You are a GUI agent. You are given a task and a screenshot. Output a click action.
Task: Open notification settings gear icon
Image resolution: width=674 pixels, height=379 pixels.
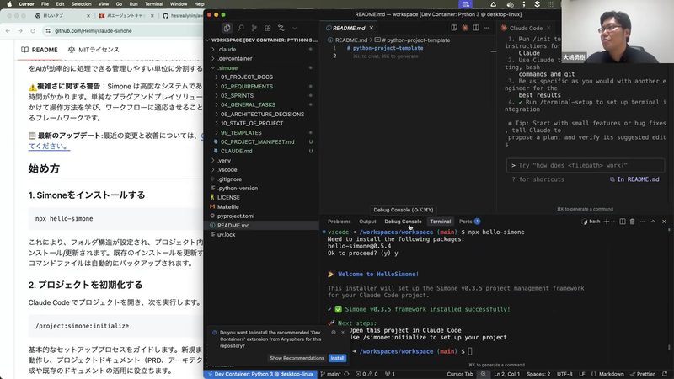[x=334, y=332]
